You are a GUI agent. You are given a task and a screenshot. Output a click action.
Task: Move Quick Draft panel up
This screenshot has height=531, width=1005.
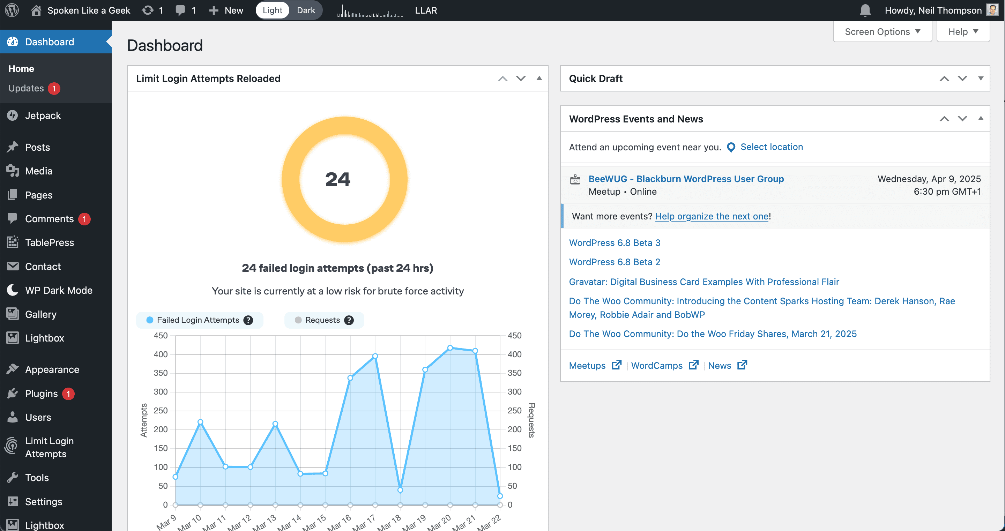pyautogui.click(x=944, y=78)
